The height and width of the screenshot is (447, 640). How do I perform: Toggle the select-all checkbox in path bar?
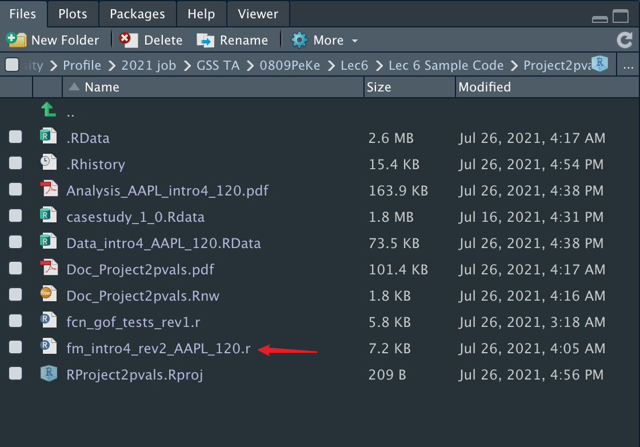(x=12, y=65)
